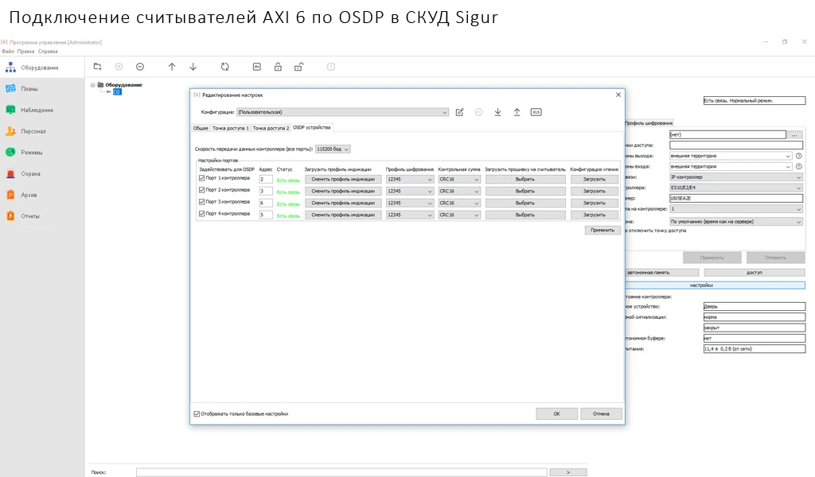Click the move up arrow in the main toolbar
The width and height of the screenshot is (815, 477).
point(172,68)
